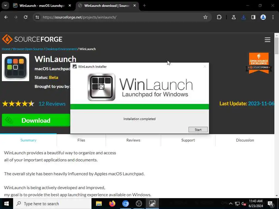The height and width of the screenshot is (209, 279).
Task: Open the network tray icon
Action: pos(237,204)
